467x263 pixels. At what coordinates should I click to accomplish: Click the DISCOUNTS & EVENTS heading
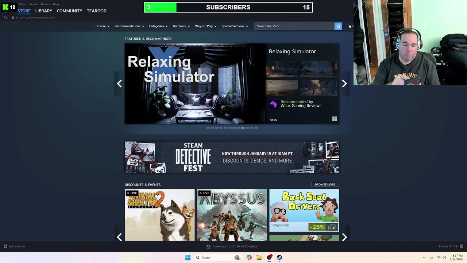coord(143,185)
